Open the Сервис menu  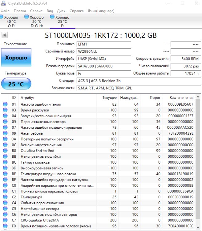click(36, 11)
